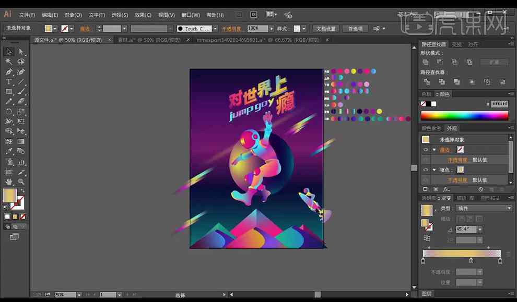Open the Touch C... brush definition dropdown

215,29
